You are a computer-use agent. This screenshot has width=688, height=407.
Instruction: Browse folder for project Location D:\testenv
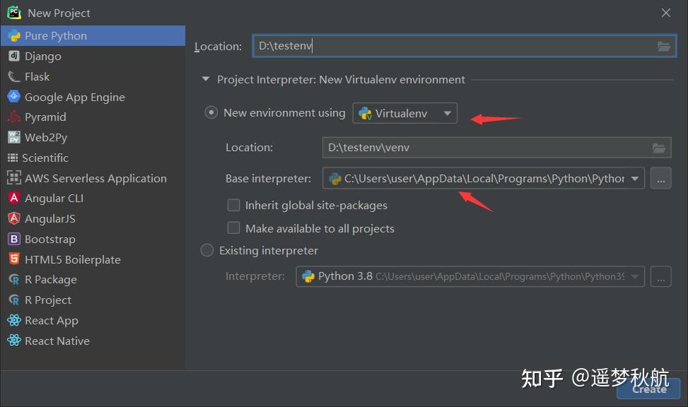pos(663,46)
